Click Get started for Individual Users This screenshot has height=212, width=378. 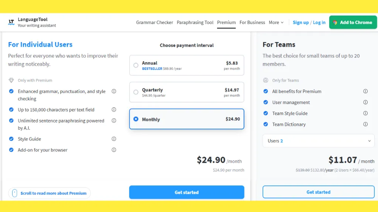pos(186,192)
